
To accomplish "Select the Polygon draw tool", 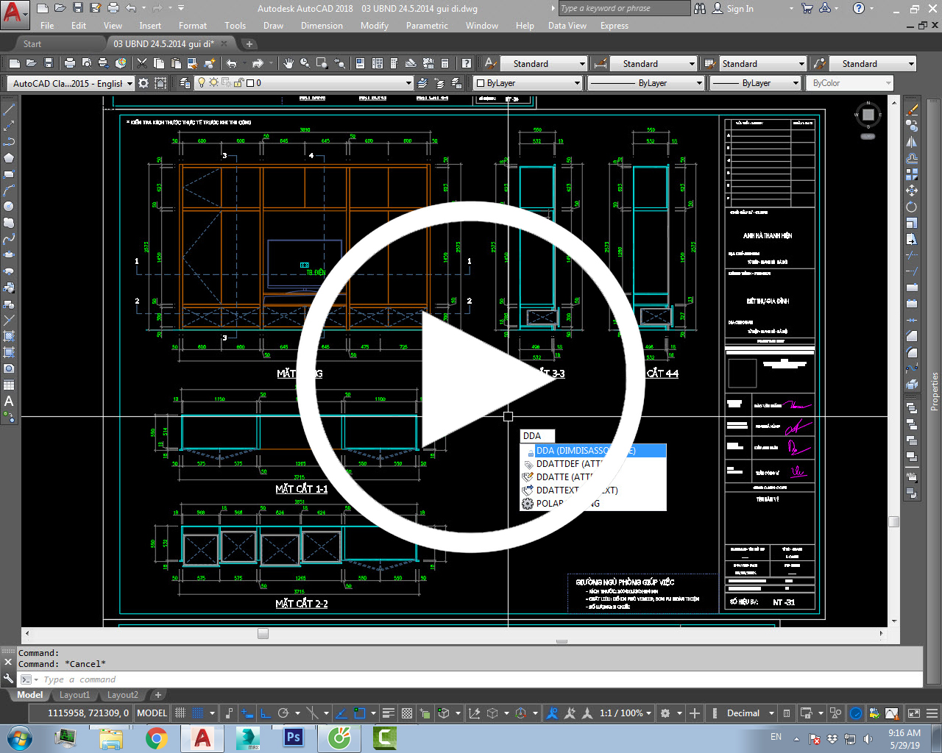I will pyautogui.click(x=9, y=158).
